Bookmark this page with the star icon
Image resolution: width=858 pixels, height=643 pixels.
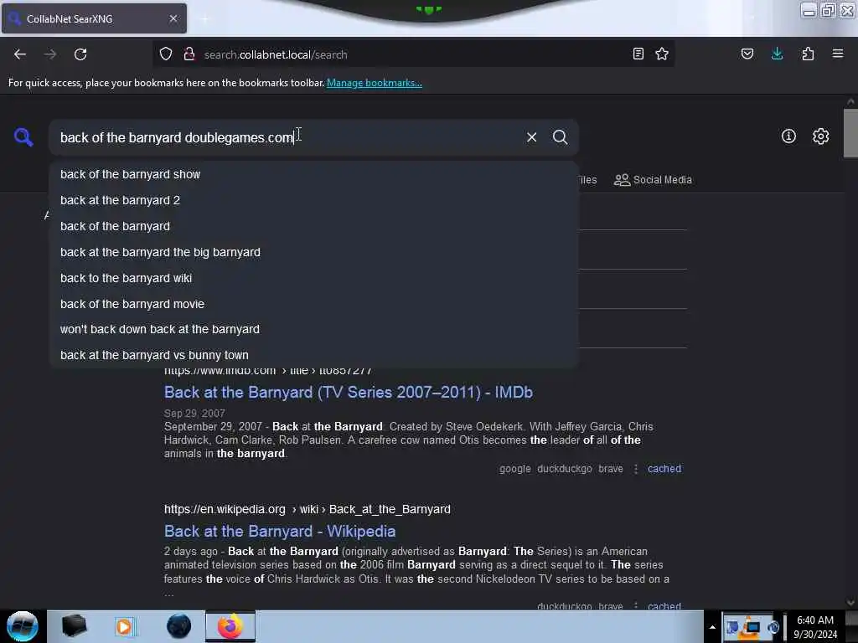click(662, 54)
